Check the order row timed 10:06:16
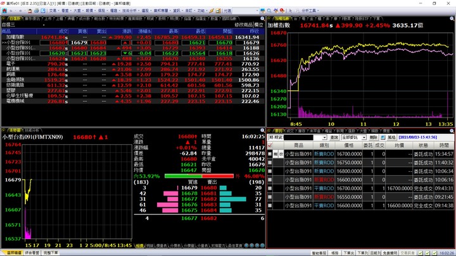The height and width of the screenshot is (256, 456). click(x=270, y=180)
